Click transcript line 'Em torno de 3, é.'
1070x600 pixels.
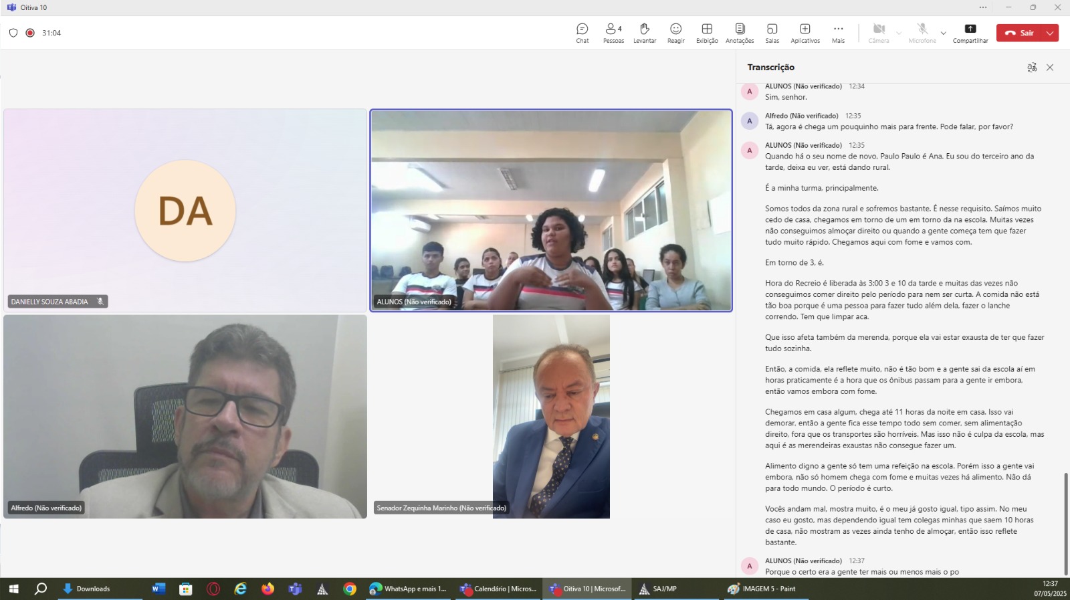pos(794,263)
